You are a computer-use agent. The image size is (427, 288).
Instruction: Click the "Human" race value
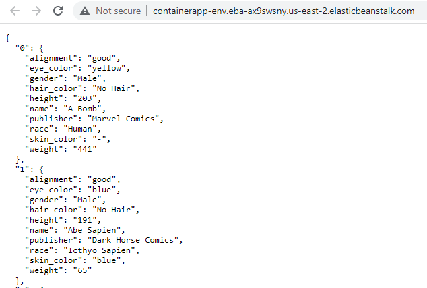pyautogui.click(x=80, y=129)
